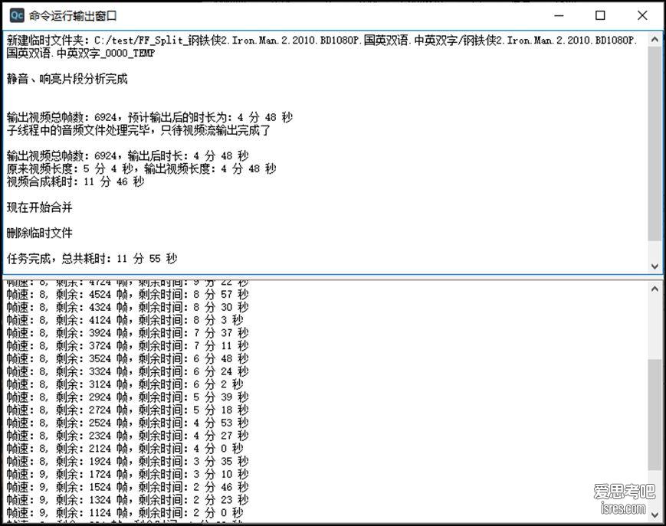Click the log row with 剩余: 4124 帧

point(125,320)
